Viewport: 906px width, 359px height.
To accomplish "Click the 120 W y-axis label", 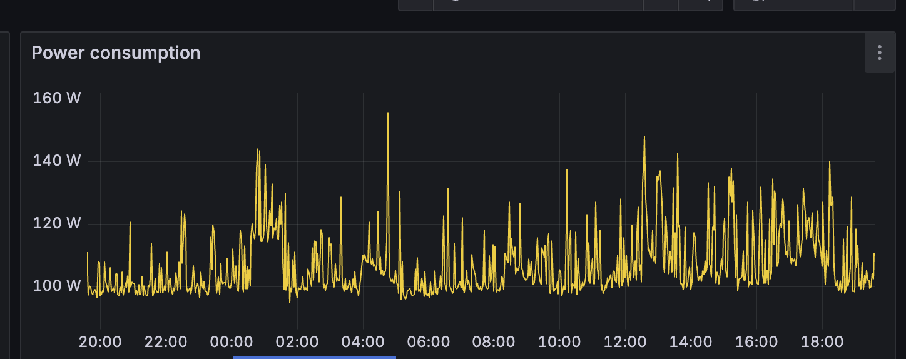I will point(57,223).
